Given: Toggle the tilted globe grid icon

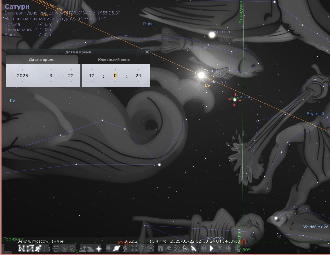Looking at the screenshot, I should (x=72, y=249).
